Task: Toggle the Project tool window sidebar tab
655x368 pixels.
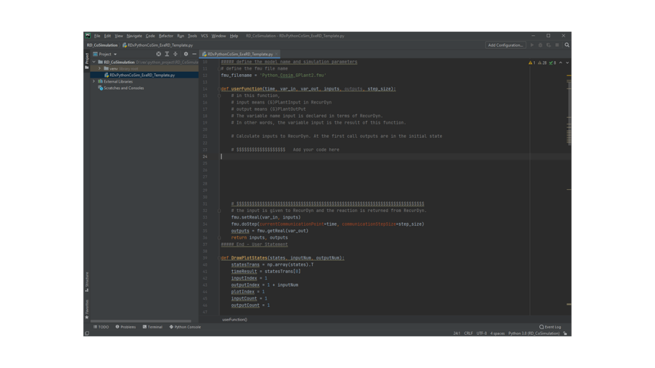Action: click(x=87, y=60)
